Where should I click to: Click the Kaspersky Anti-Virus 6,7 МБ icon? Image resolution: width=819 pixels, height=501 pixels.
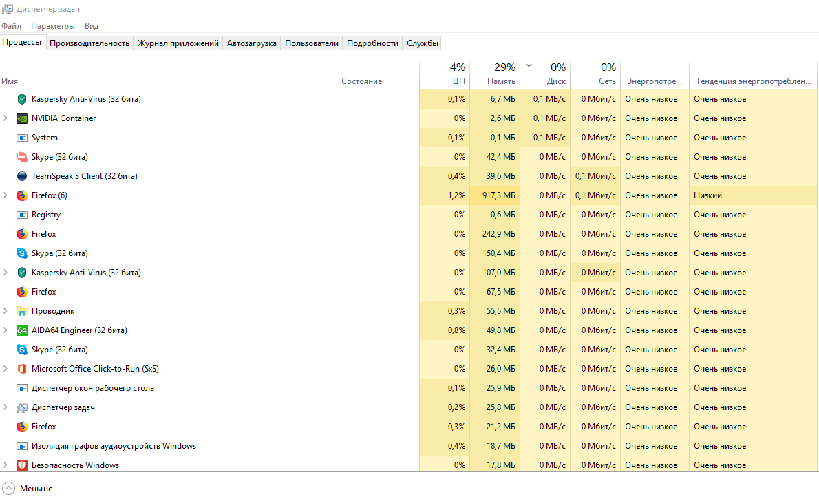pos(21,99)
